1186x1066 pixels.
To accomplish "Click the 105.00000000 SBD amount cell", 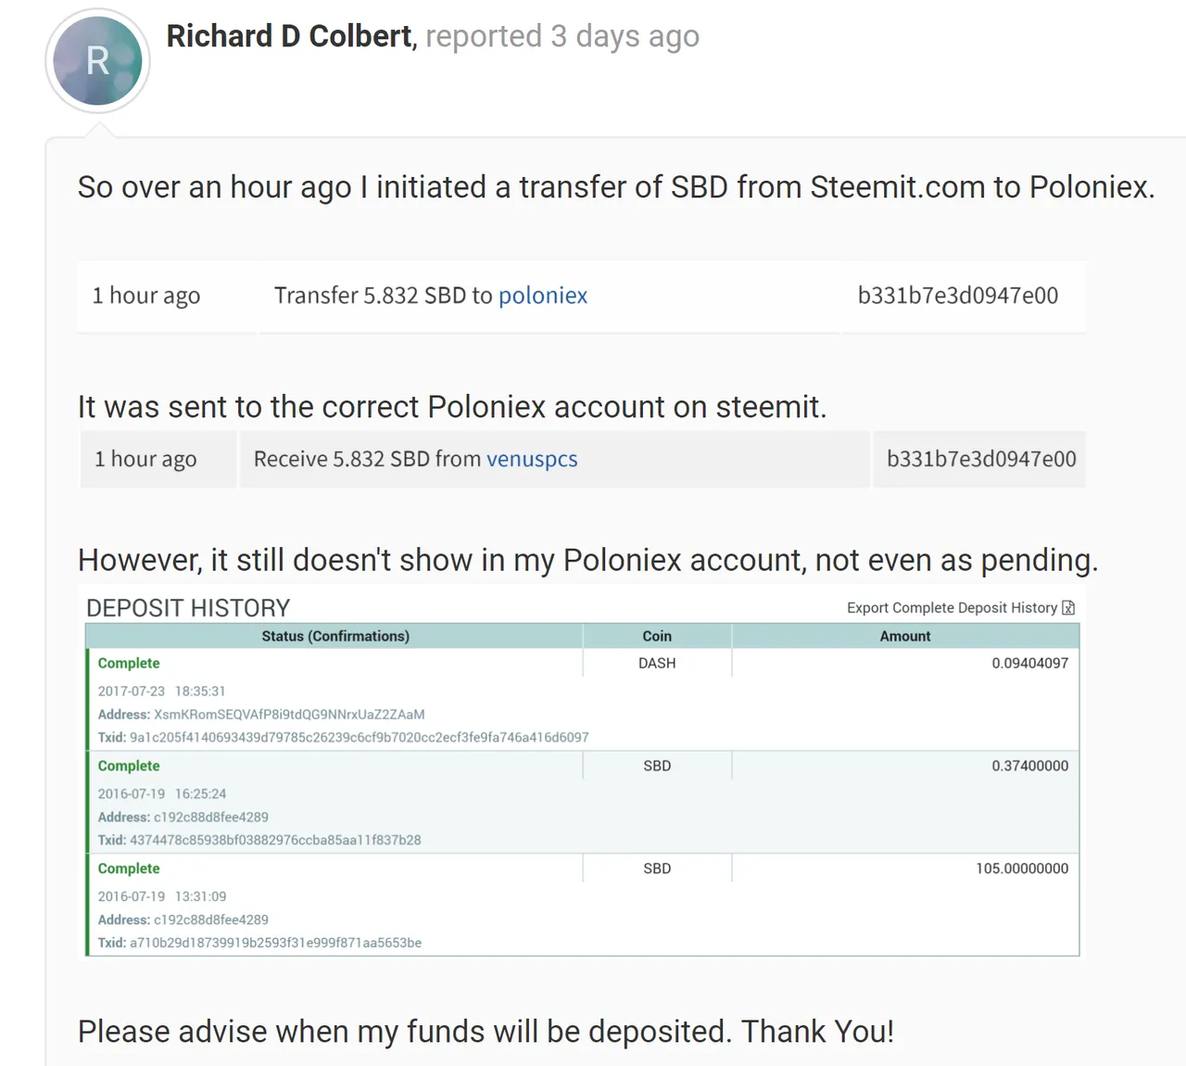I will (x=1022, y=869).
